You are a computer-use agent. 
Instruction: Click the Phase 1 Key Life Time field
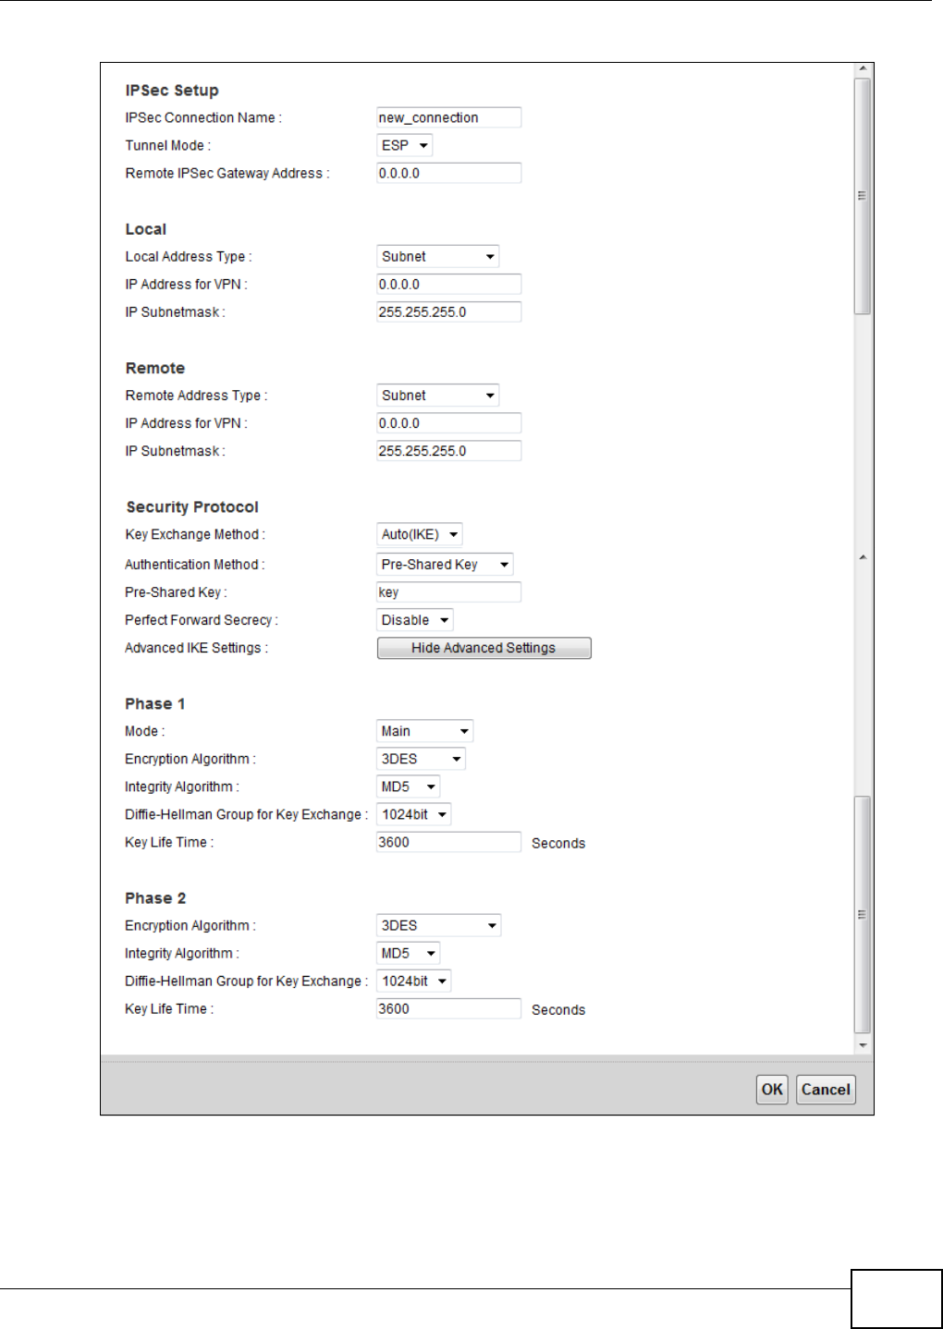(x=448, y=842)
